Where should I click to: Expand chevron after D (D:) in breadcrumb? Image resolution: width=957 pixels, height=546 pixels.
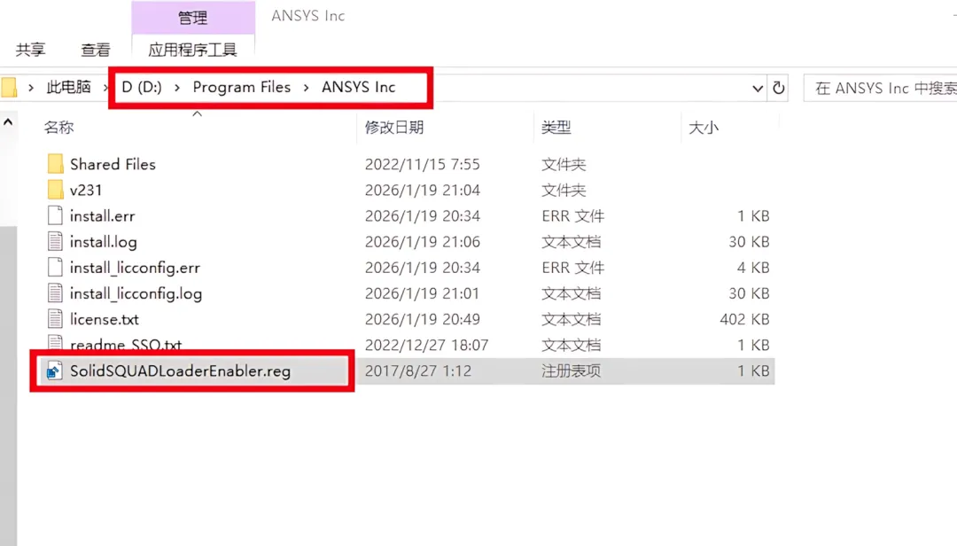[177, 88]
